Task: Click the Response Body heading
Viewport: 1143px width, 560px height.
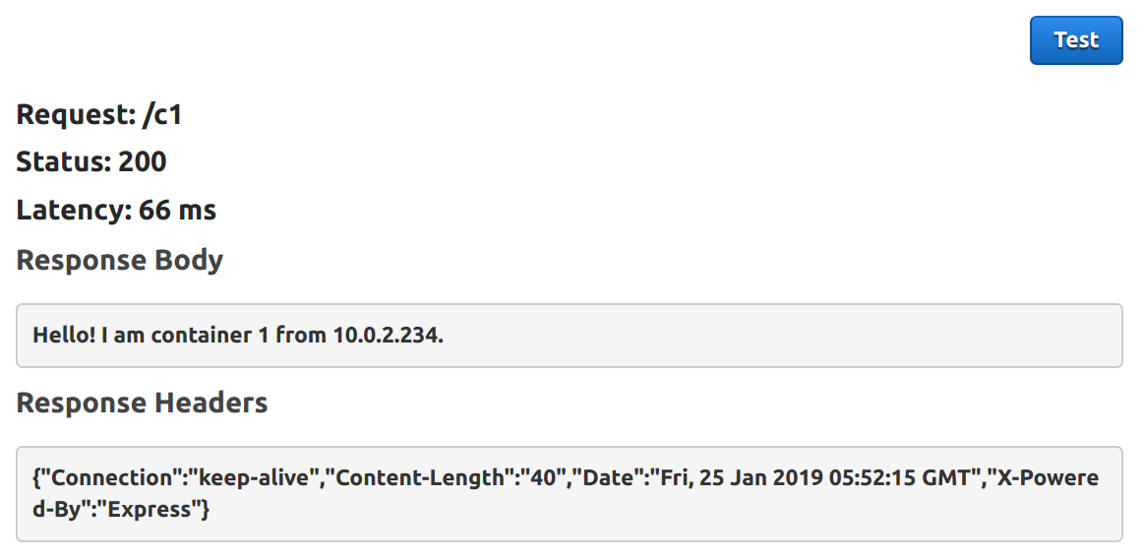Action: coord(120,260)
